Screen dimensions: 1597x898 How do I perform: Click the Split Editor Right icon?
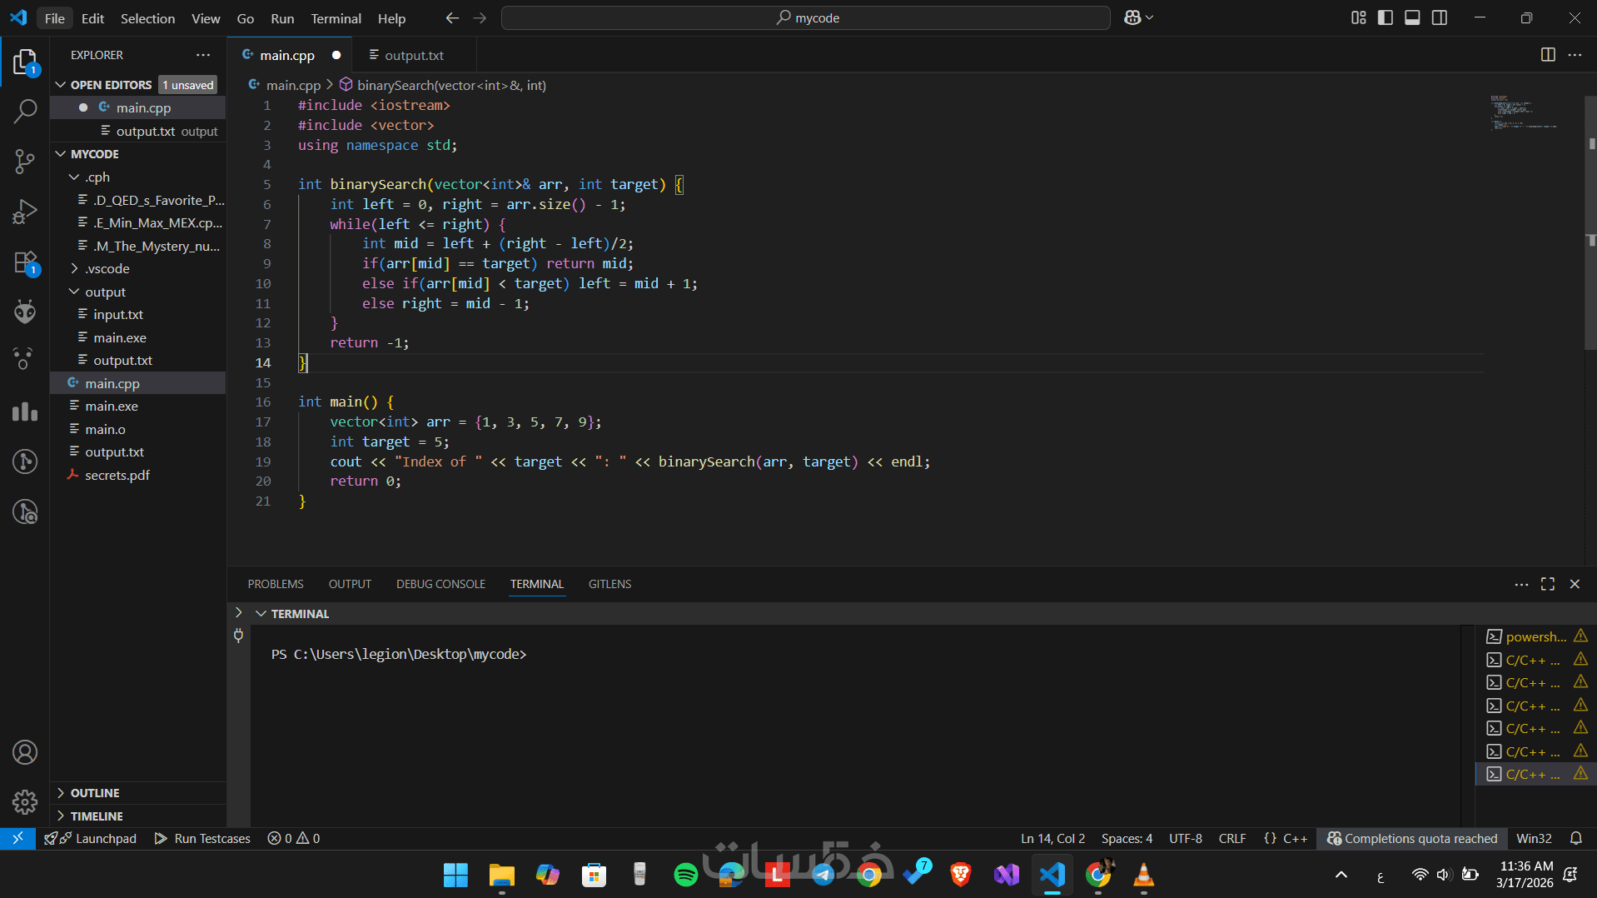click(x=1548, y=55)
